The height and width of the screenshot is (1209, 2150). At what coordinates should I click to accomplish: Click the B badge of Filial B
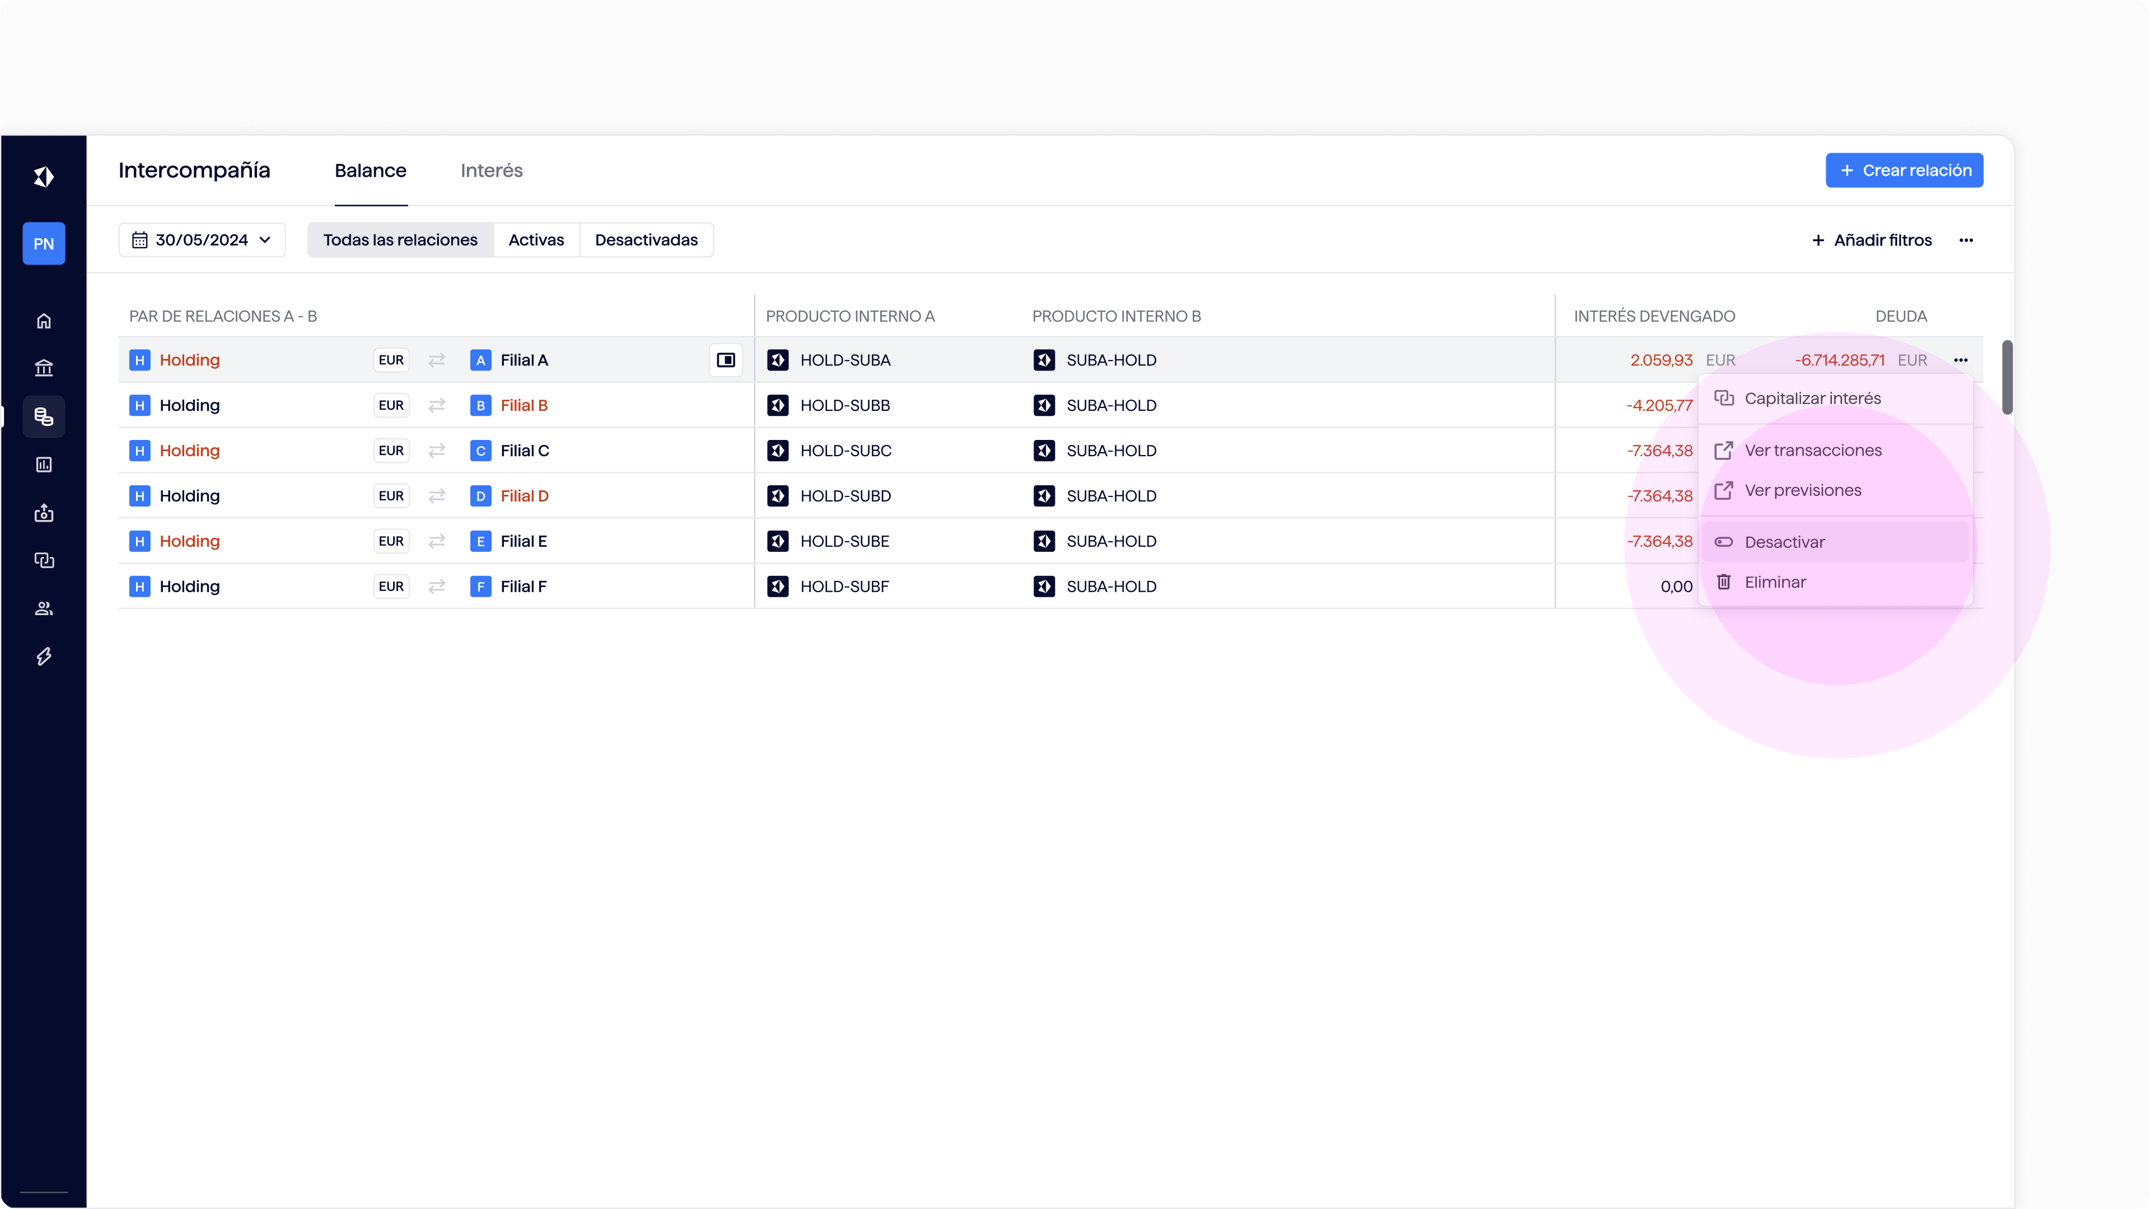click(x=480, y=405)
